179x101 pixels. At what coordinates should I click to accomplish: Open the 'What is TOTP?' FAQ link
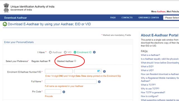148,85
